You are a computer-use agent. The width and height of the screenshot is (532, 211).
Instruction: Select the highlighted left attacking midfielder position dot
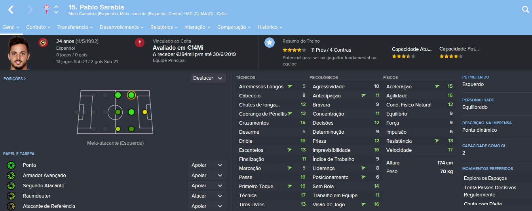click(131, 95)
